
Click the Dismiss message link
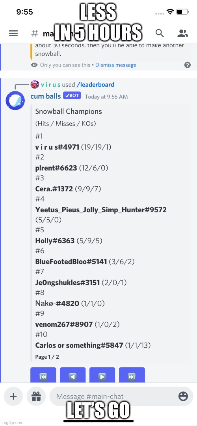pos(116,65)
